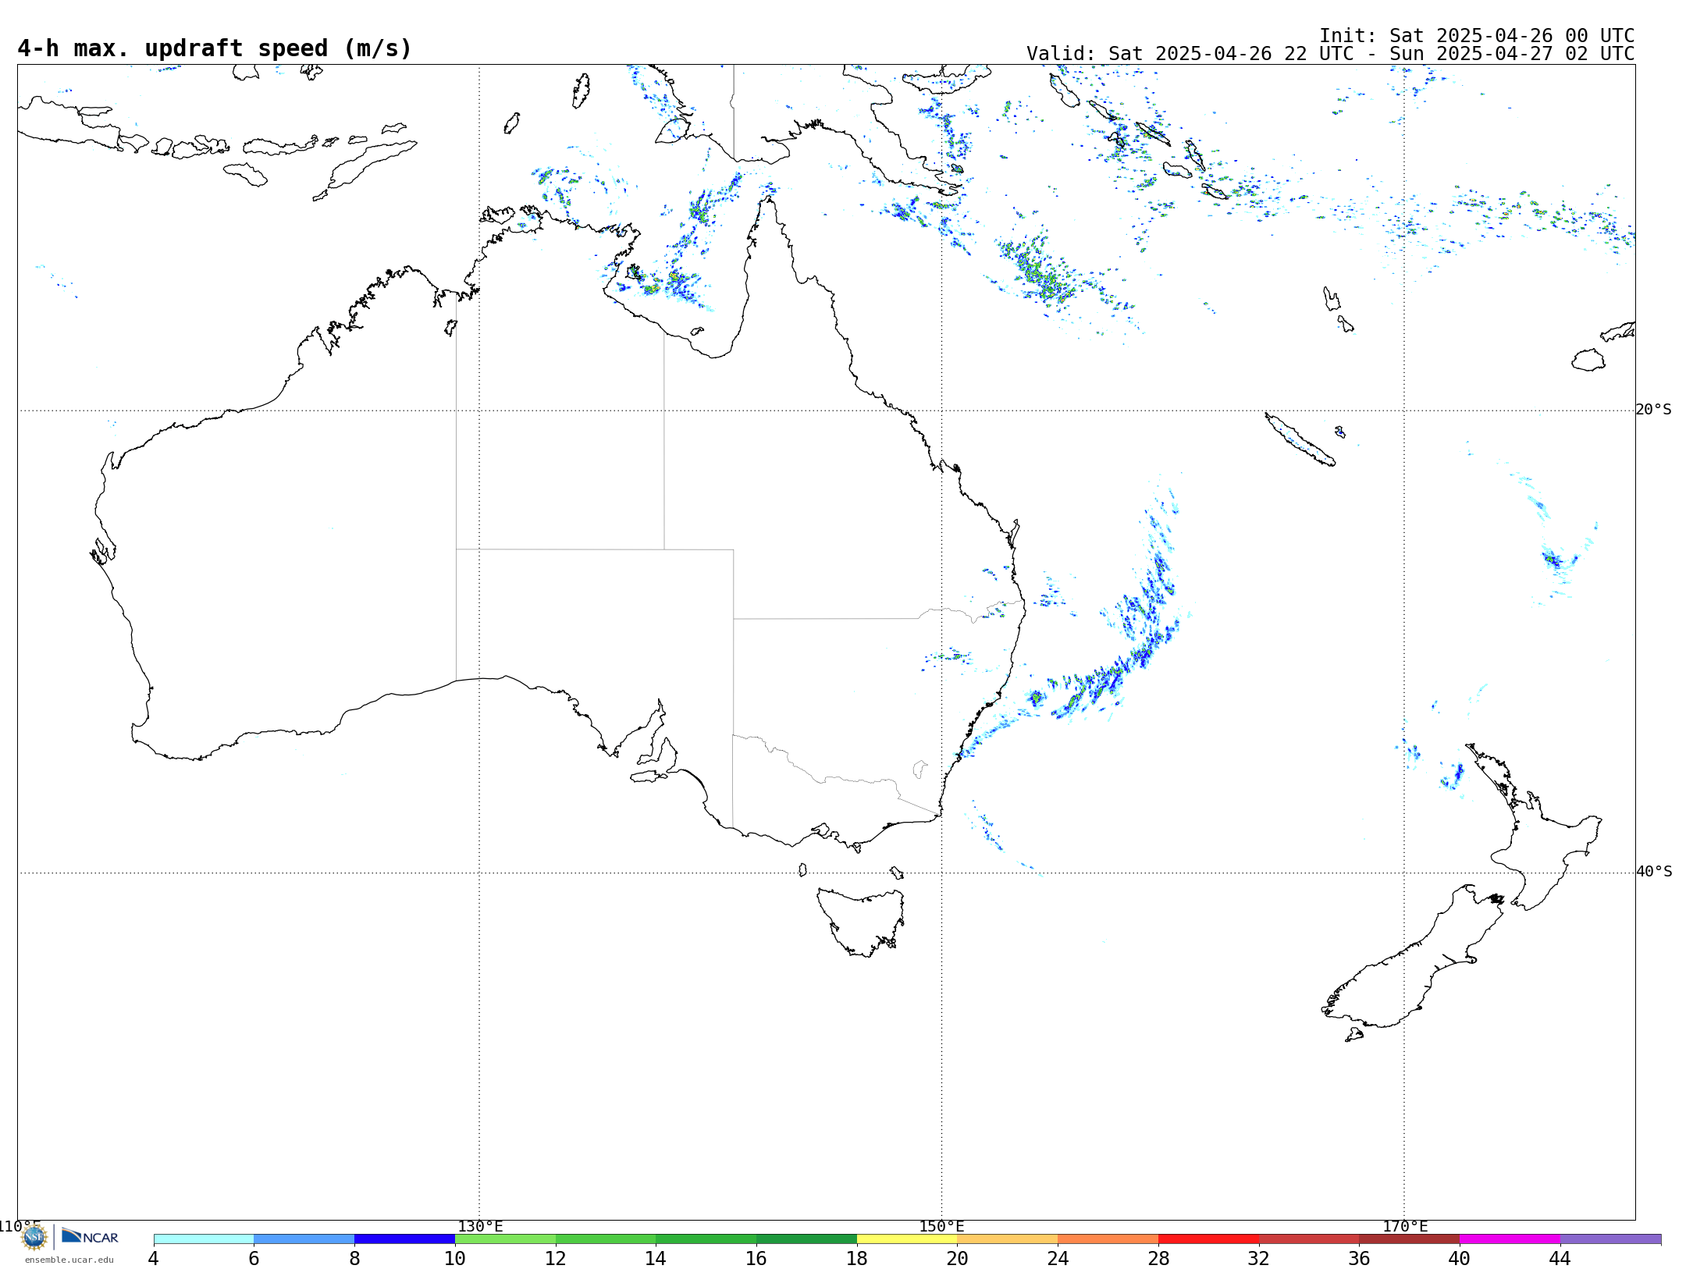Viewport: 1686px width, 1269px height.
Task: Click the "4-h max. updraft speed (m/s)" title
Action: (215, 49)
